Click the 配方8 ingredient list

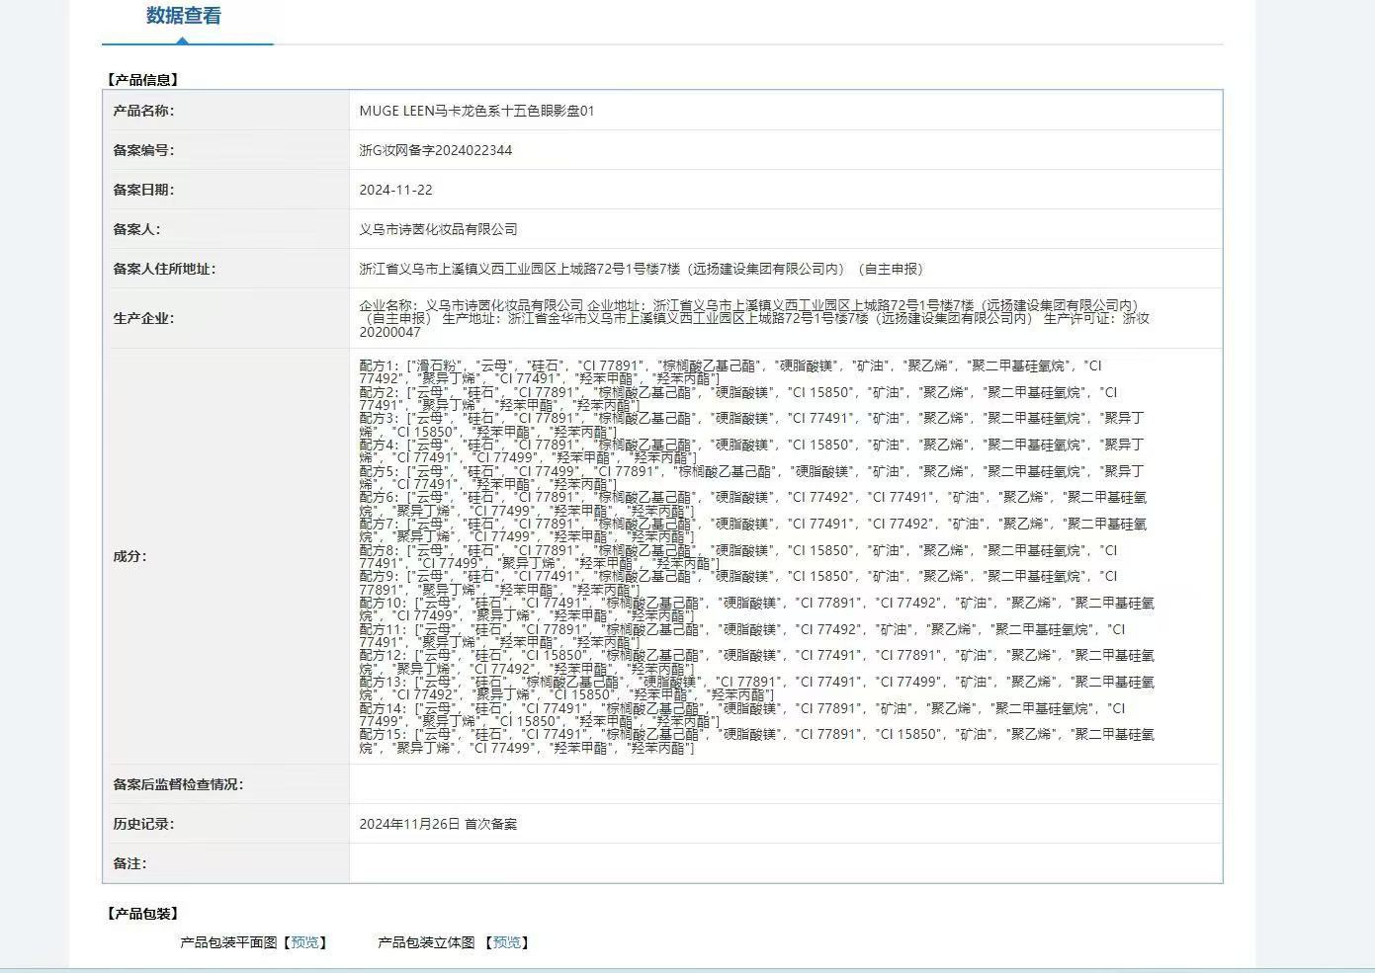tap(738, 557)
